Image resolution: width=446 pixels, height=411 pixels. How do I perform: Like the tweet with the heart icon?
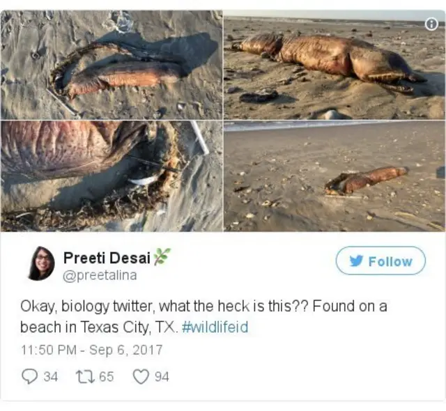[141, 377]
